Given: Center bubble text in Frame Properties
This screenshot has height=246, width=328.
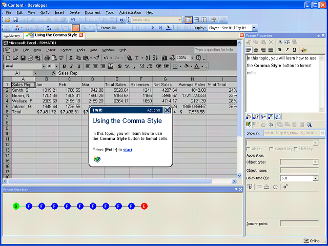Looking at the screenshot, I should (256, 50).
